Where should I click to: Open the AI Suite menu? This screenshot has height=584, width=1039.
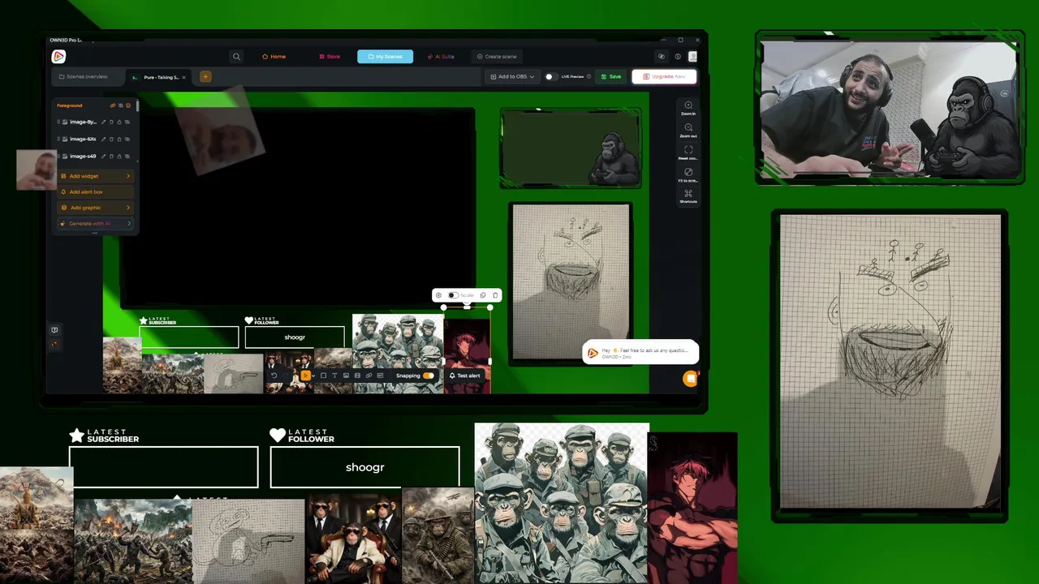click(441, 57)
